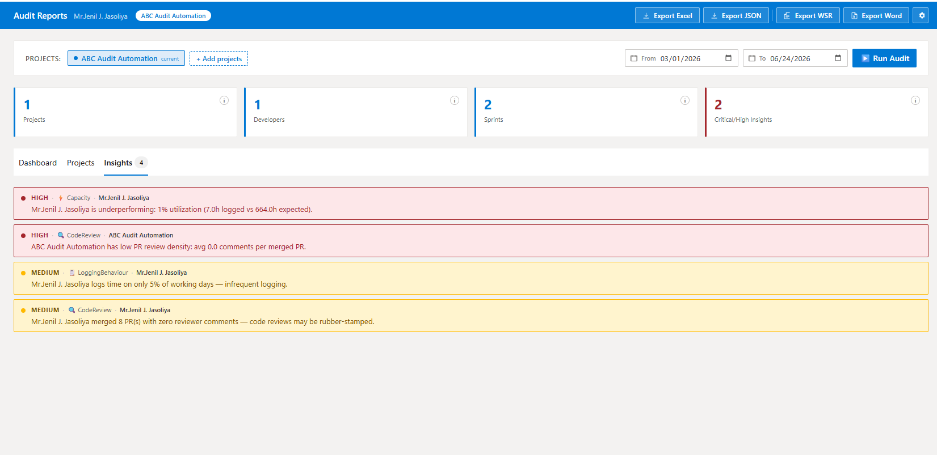Click the LoggingBehaviour category label
Screen dimensions: 937x455
[103, 273]
